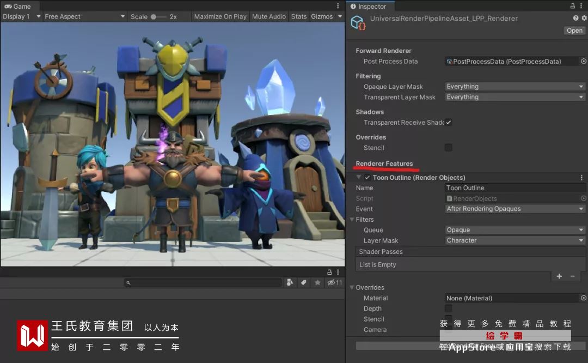The width and height of the screenshot is (588, 363).
Task: Click the magnifier icon in the search box
Action: (128, 283)
